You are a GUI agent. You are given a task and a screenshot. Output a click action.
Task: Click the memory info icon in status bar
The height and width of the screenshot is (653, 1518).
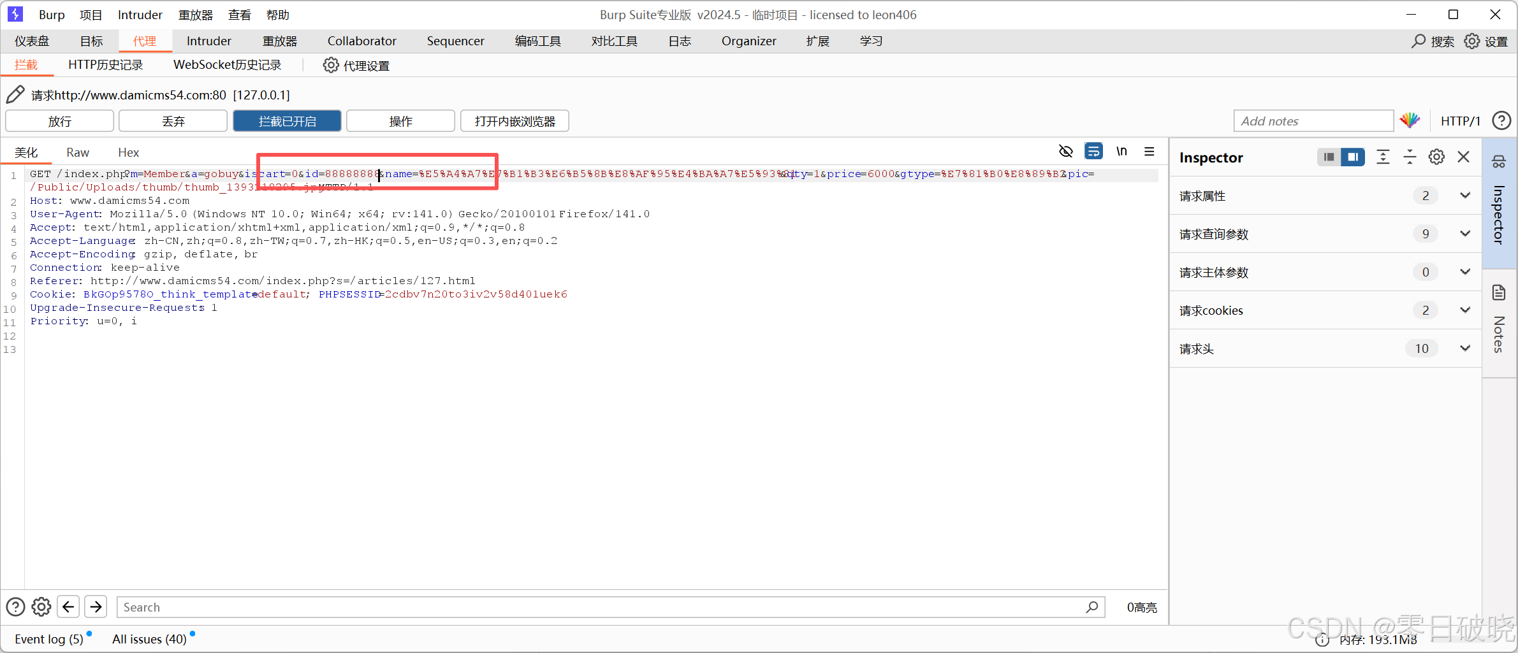coord(1323,640)
